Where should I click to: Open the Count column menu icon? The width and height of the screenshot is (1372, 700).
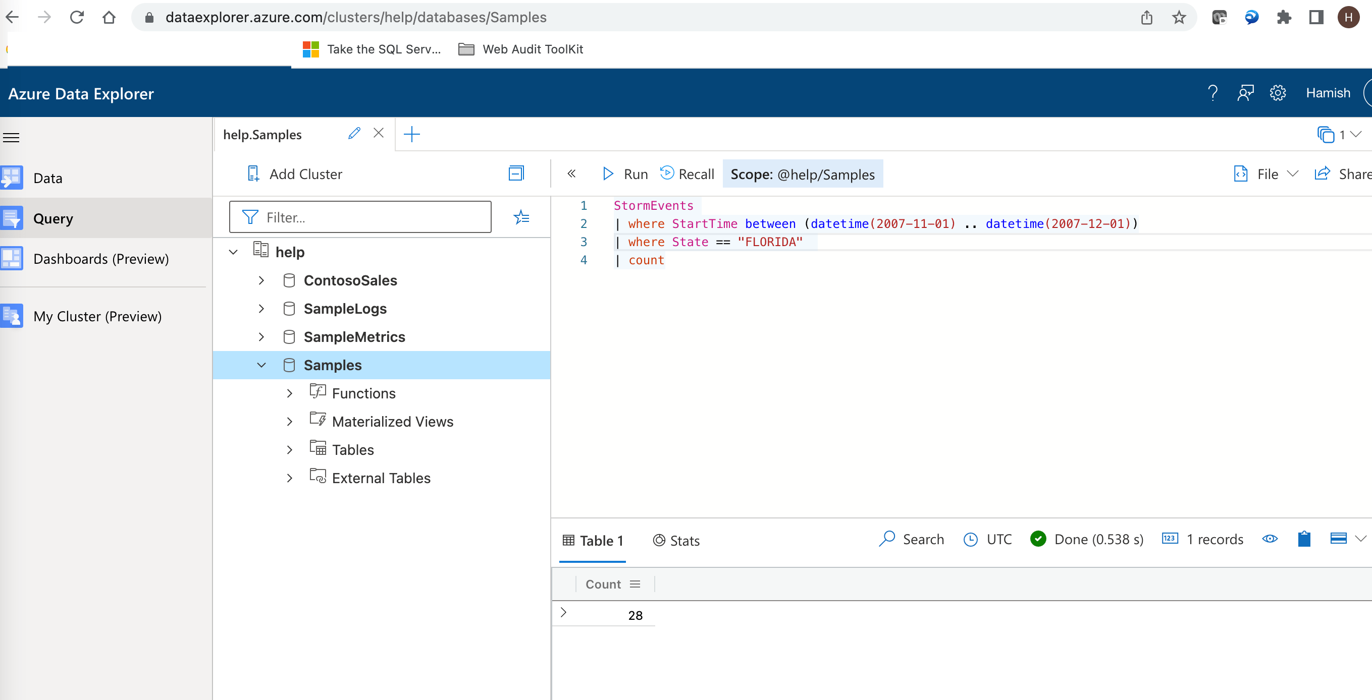[635, 584]
